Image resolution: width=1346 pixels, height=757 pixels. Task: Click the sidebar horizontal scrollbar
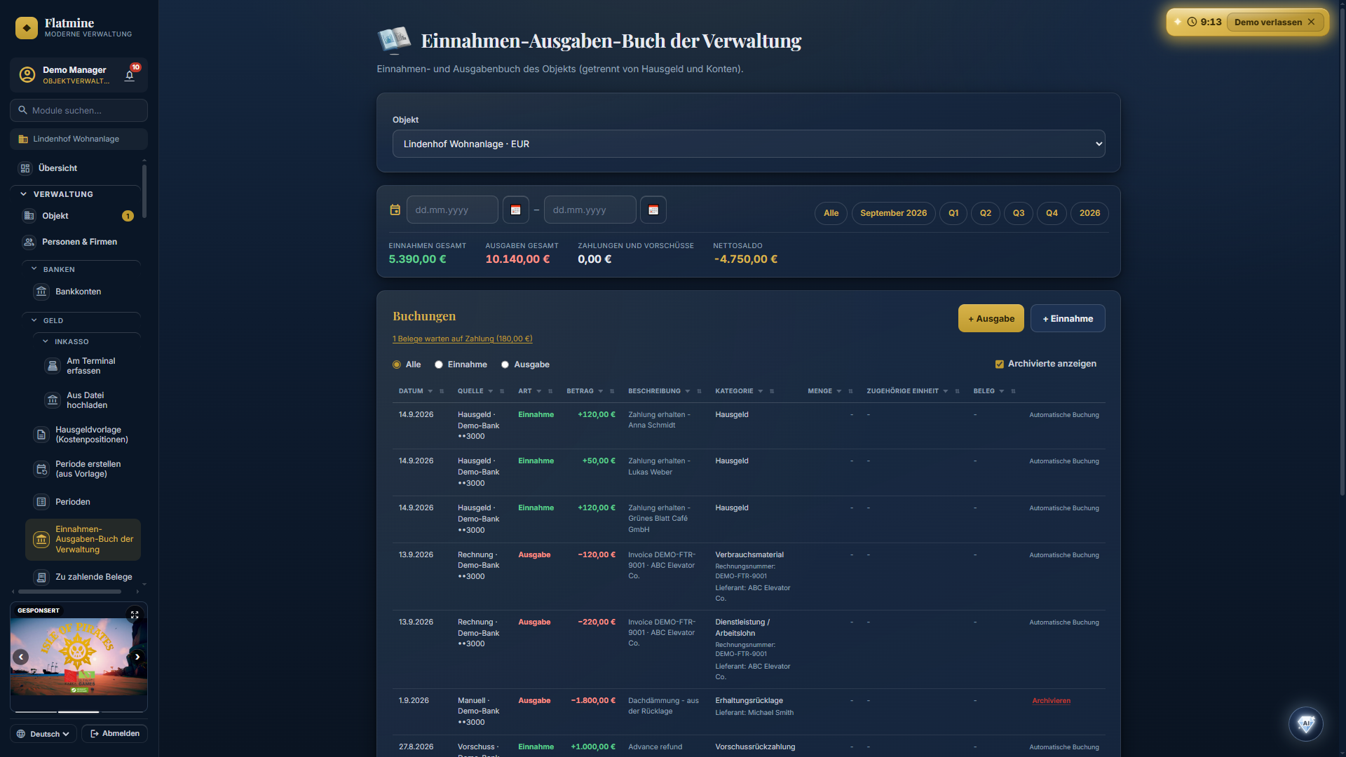69,592
